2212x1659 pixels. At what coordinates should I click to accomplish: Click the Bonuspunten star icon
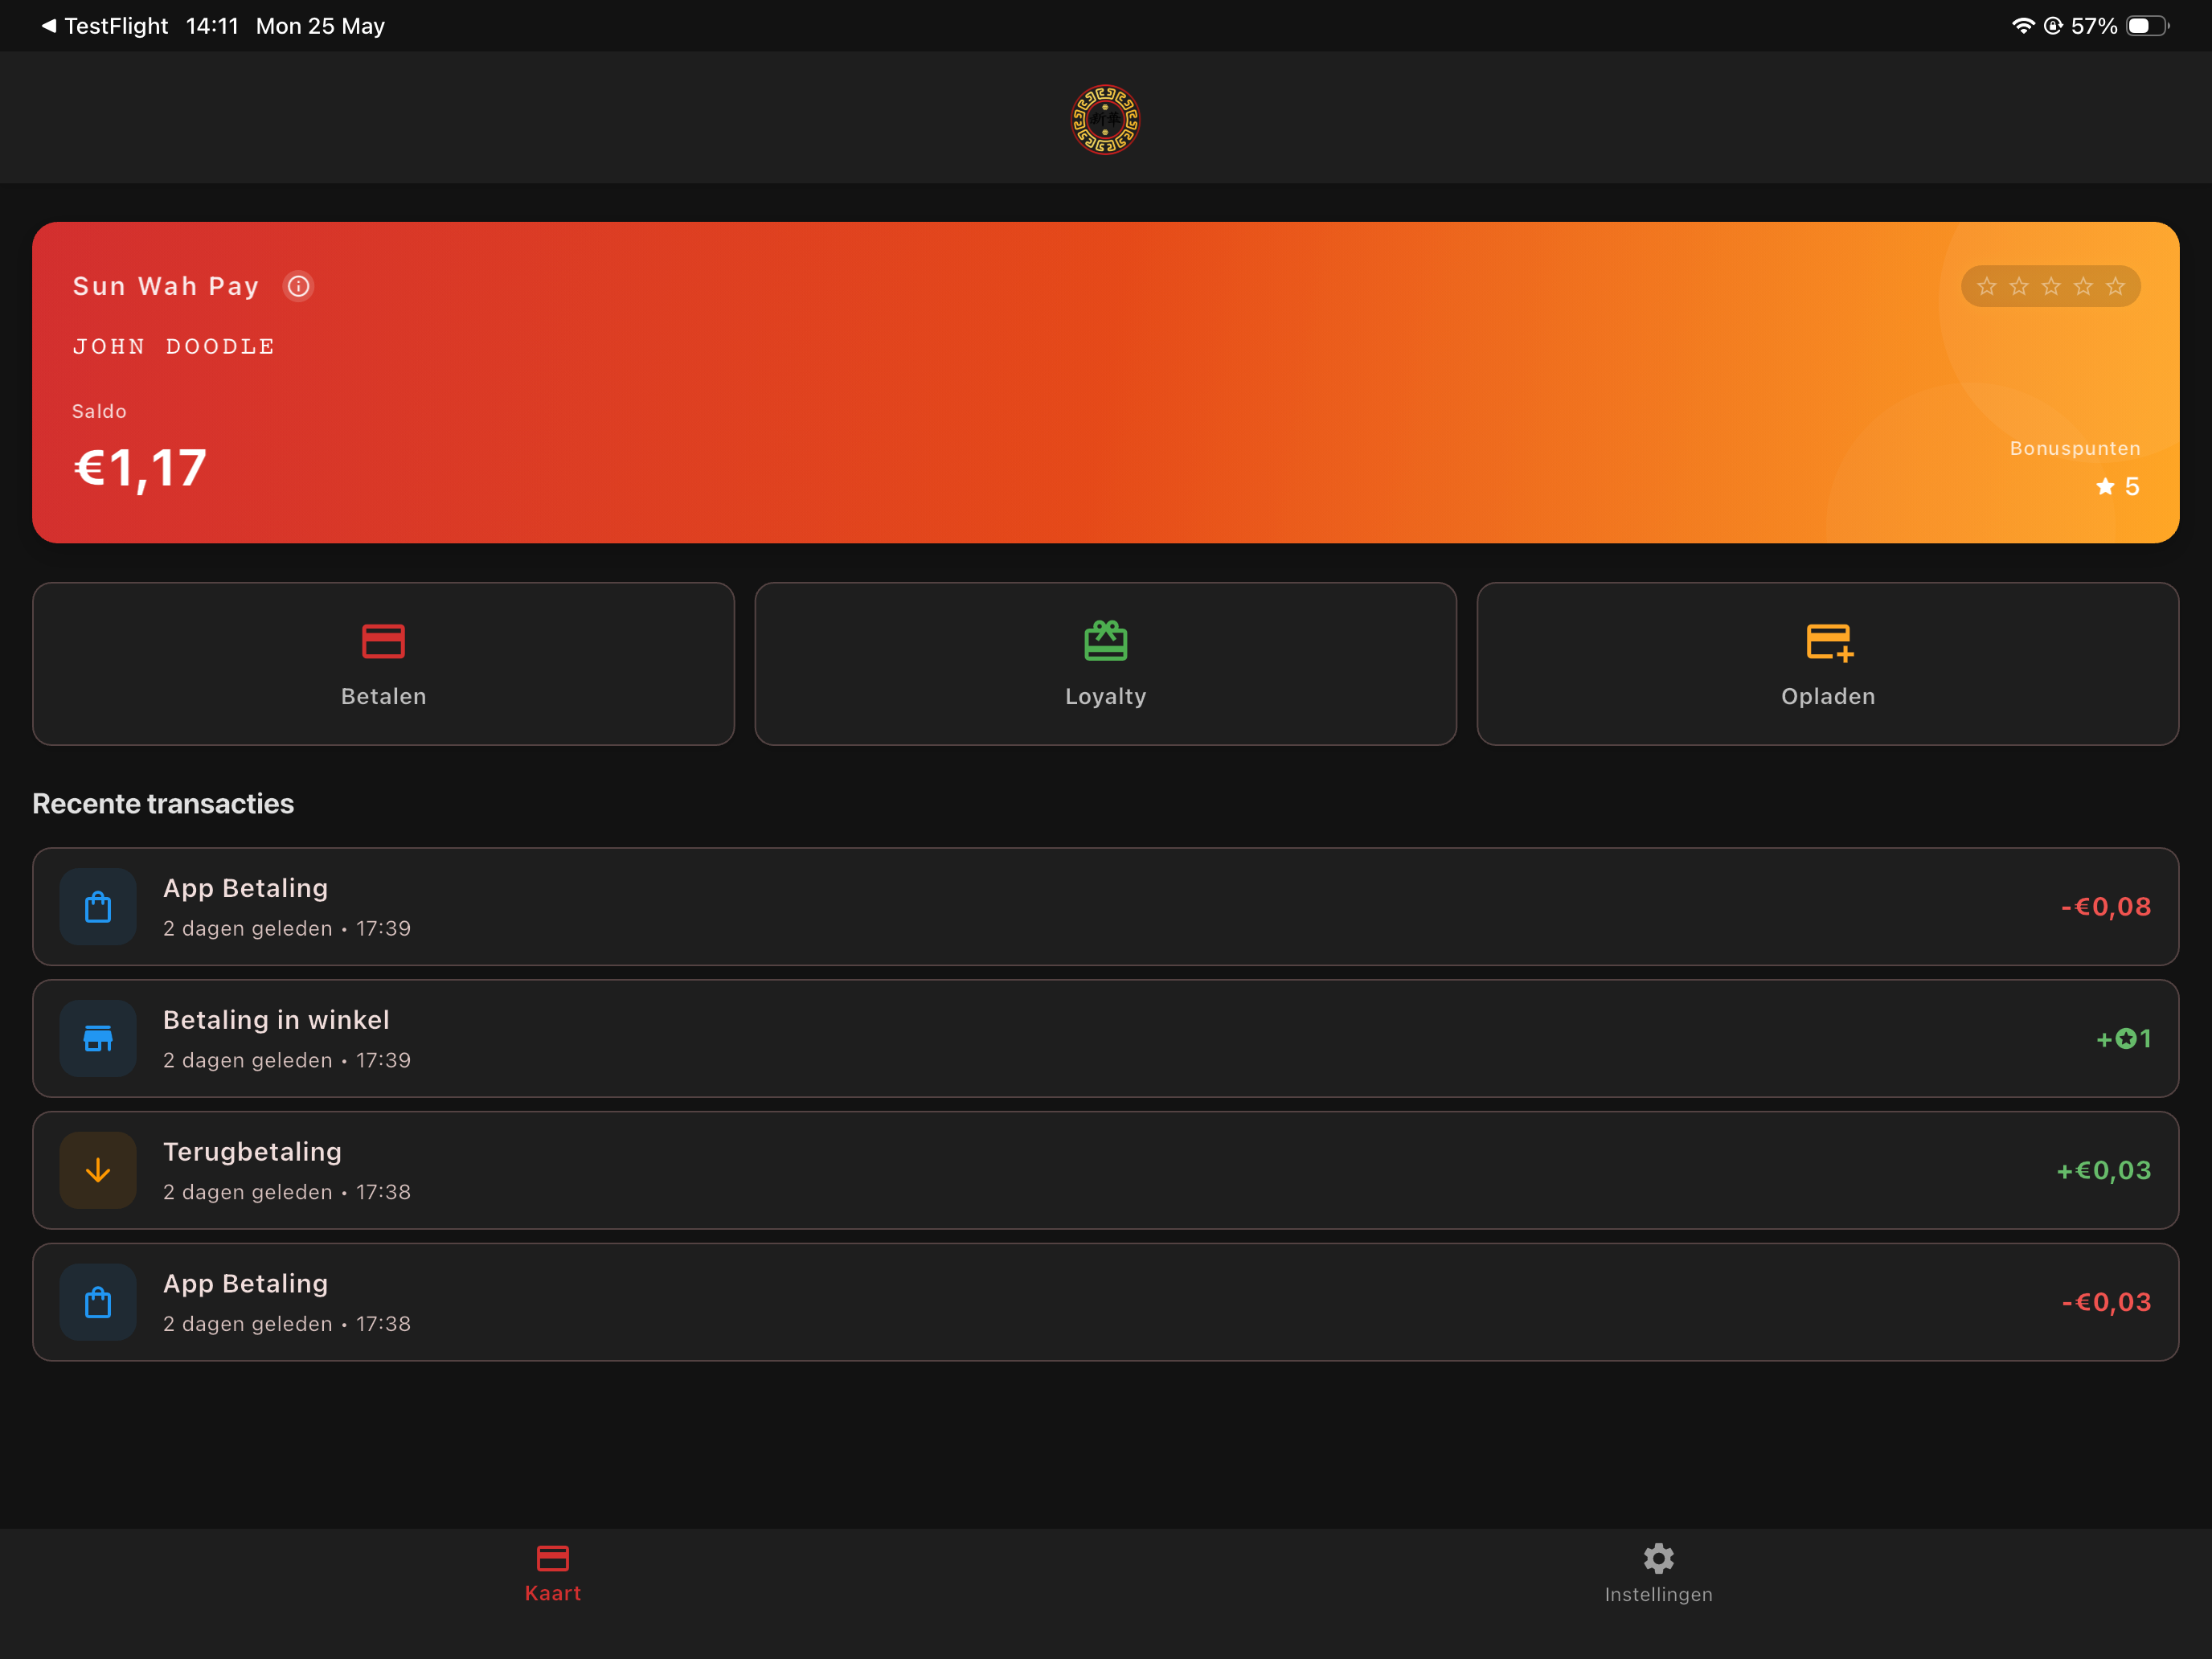pos(2105,486)
